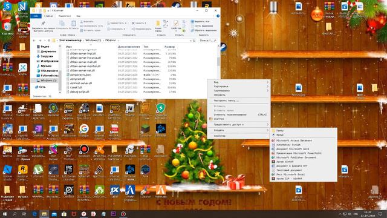
Task: Choose Архив ZIP - WinRAR entry
Action: [x=304, y=179]
